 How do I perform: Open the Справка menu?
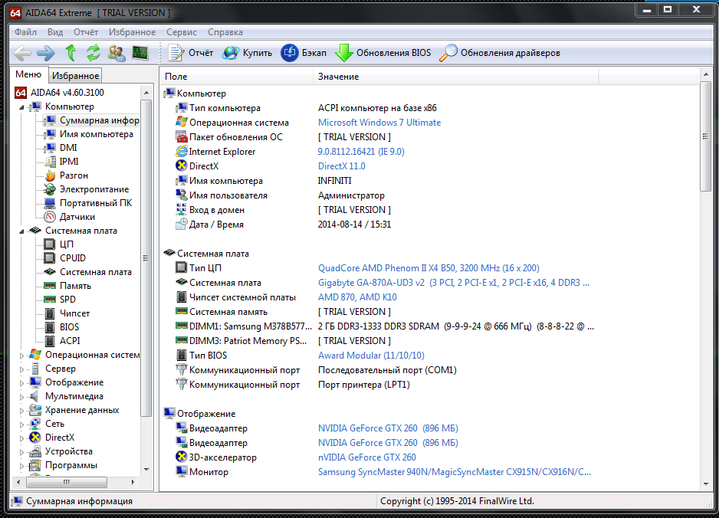pyautogui.click(x=225, y=32)
